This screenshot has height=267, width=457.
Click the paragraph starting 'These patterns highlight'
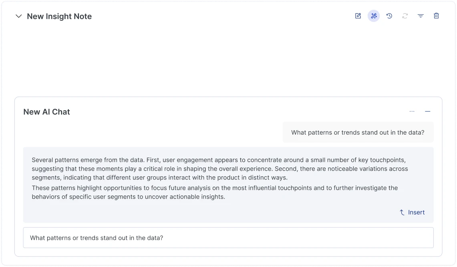pyautogui.click(x=215, y=192)
